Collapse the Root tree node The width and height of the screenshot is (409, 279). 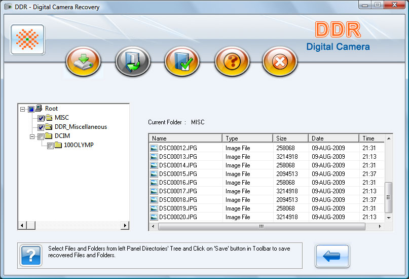tap(23, 109)
